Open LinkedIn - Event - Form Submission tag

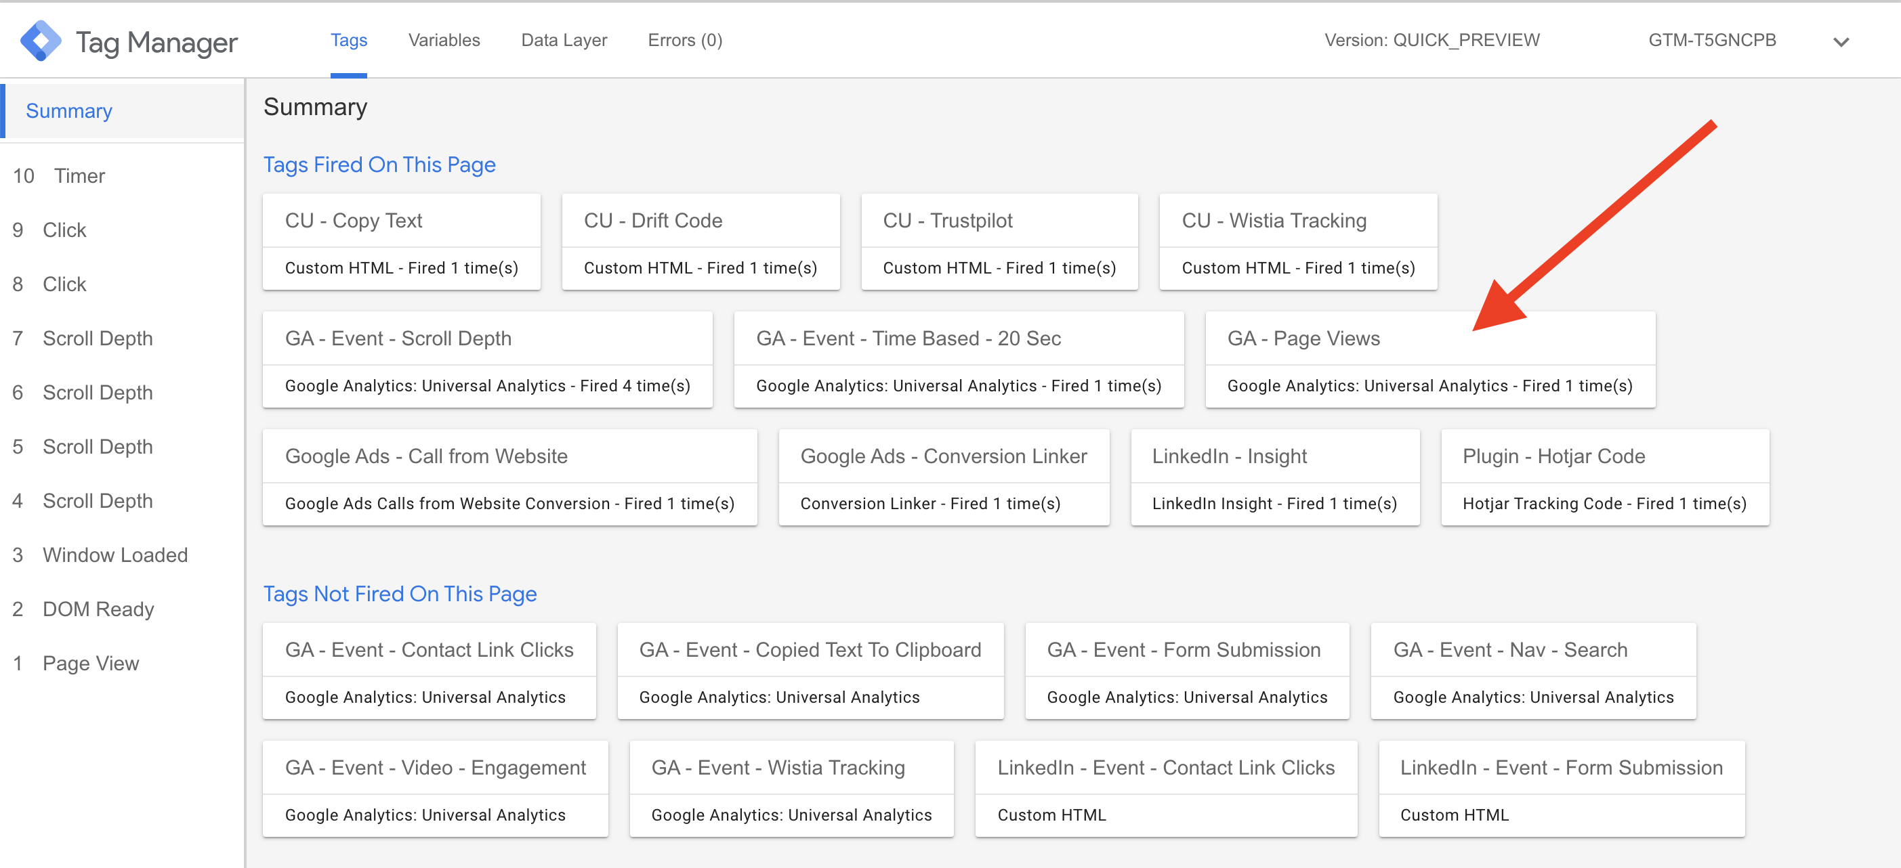[x=1562, y=789]
